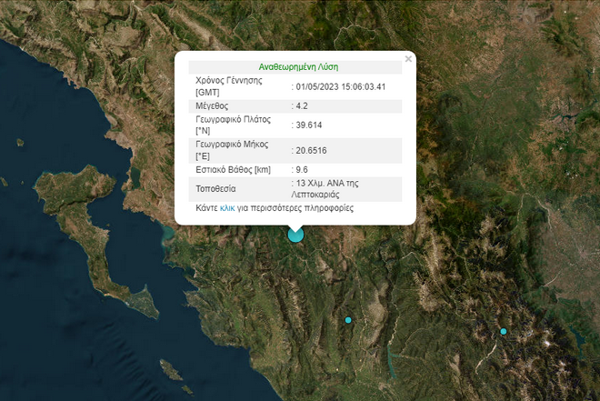The image size is (600, 401).
Task: Click the 'Γεωγραφικό Πλάτος [°N]' label
Action: [x=233, y=125]
